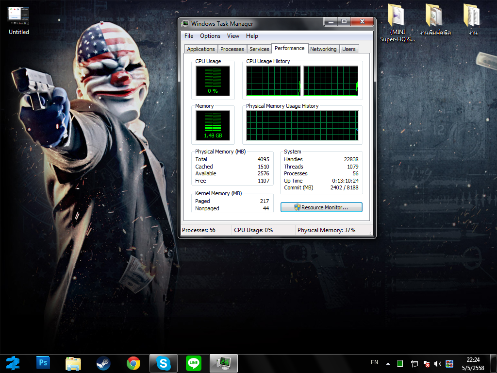Click the Start taskbar button
Viewport: 497px width, 373px height.
(x=13, y=363)
